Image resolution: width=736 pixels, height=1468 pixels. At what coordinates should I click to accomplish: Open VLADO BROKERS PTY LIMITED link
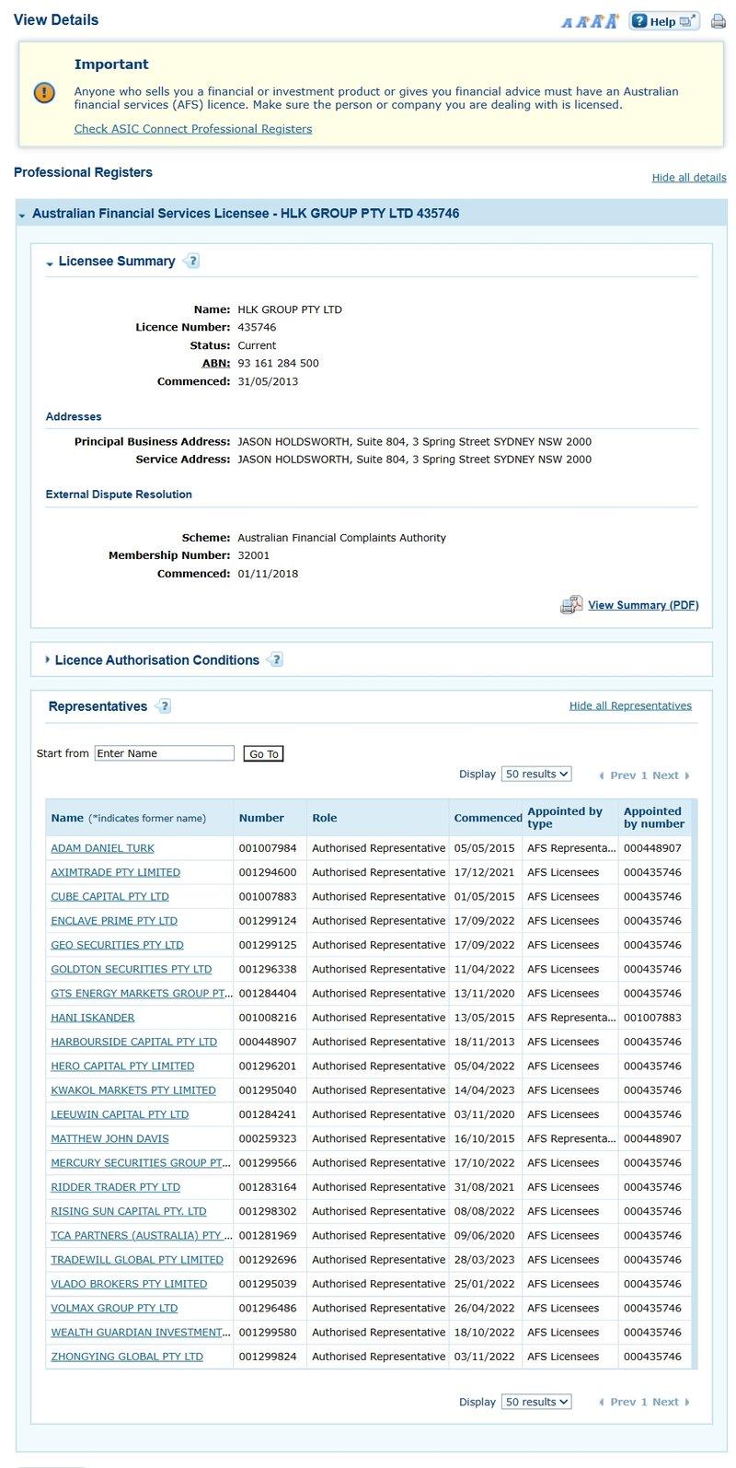point(129,1285)
